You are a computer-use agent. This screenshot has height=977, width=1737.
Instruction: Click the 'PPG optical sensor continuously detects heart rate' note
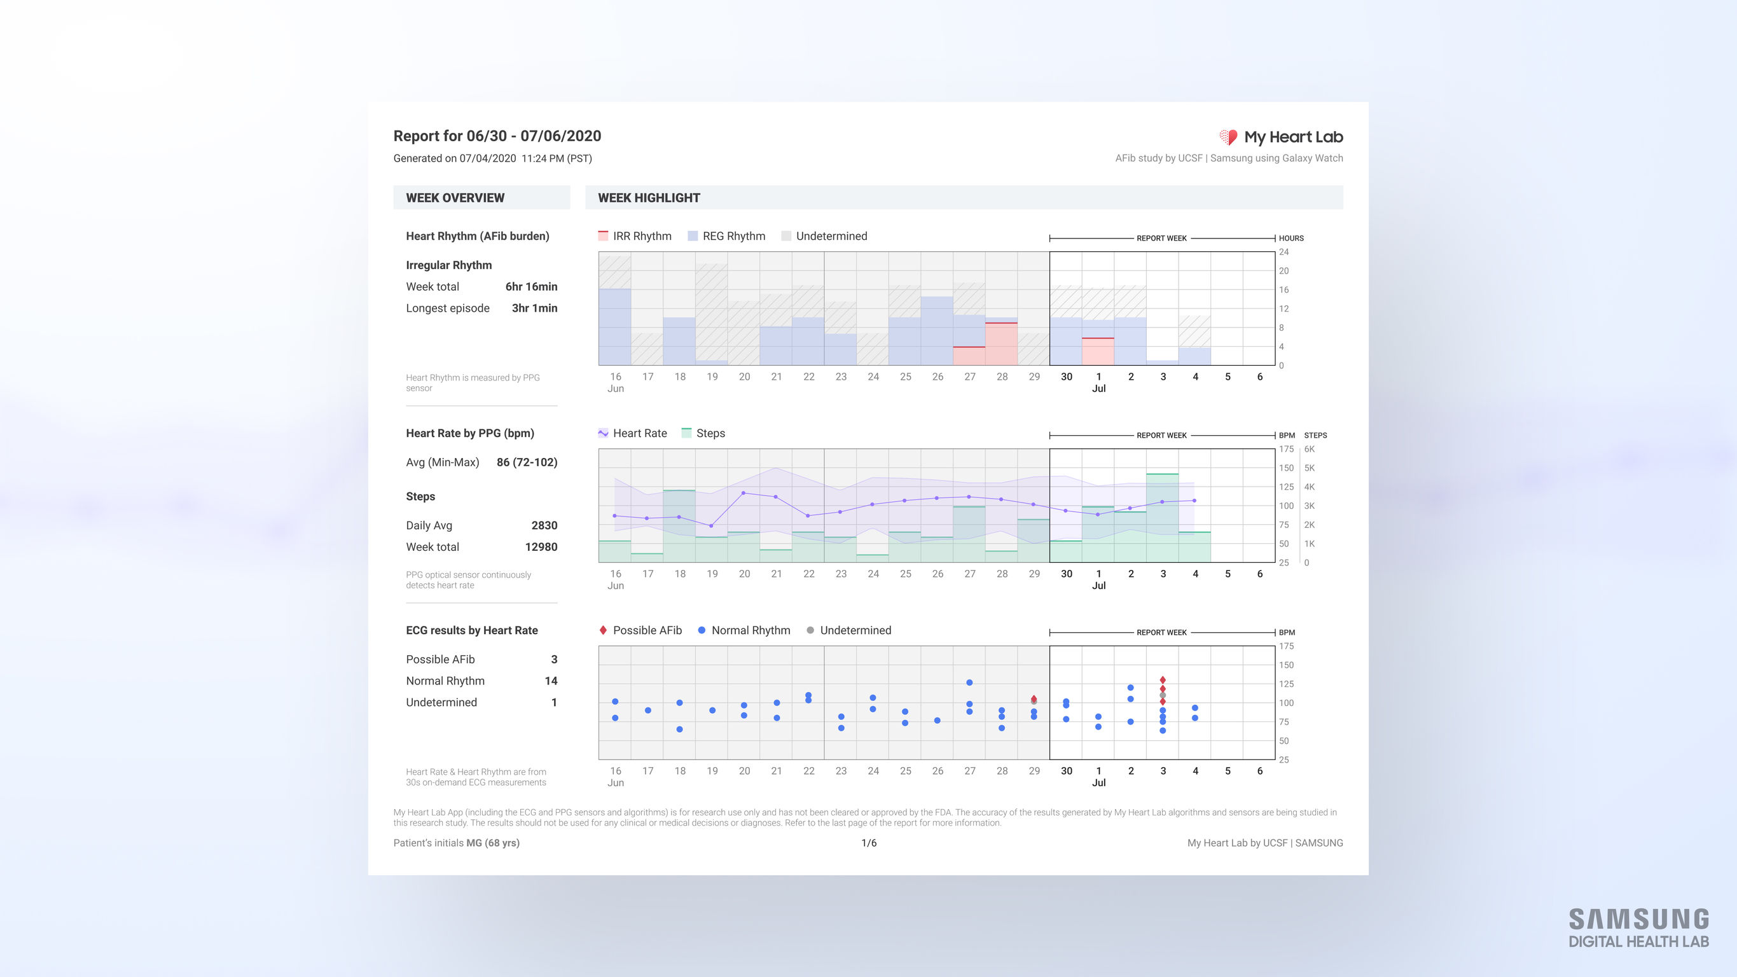click(x=468, y=580)
